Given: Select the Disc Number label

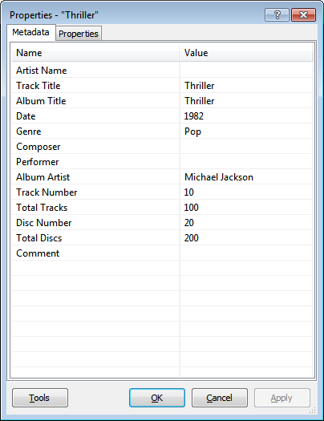Looking at the screenshot, I should [x=44, y=223].
